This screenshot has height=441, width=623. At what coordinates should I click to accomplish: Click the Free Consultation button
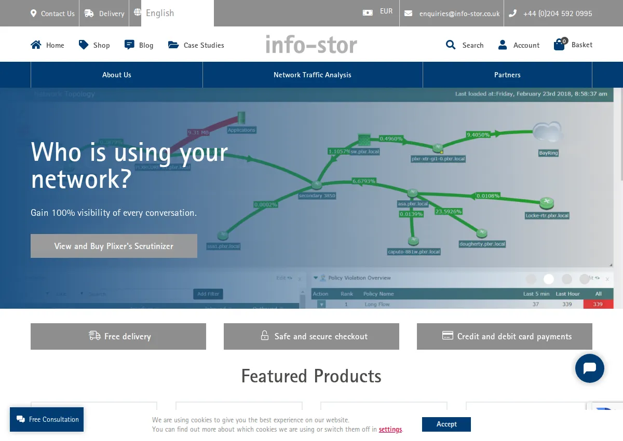[47, 419]
